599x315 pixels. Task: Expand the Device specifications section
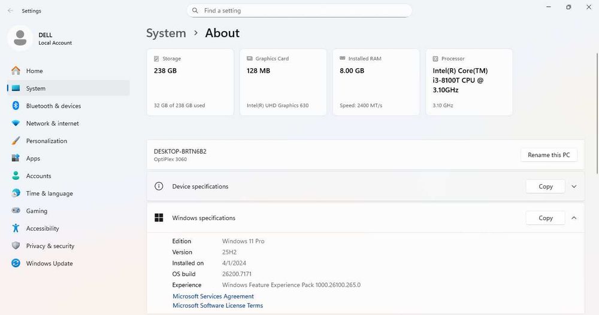pyautogui.click(x=574, y=186)
